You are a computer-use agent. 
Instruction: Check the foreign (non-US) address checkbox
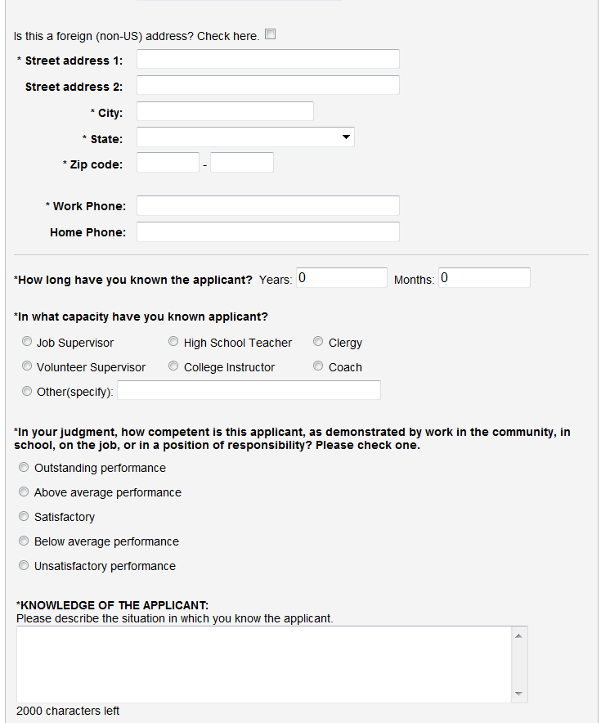tap(271, 34)
